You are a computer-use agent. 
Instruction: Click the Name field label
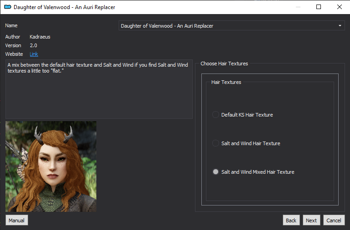point(11,25)
